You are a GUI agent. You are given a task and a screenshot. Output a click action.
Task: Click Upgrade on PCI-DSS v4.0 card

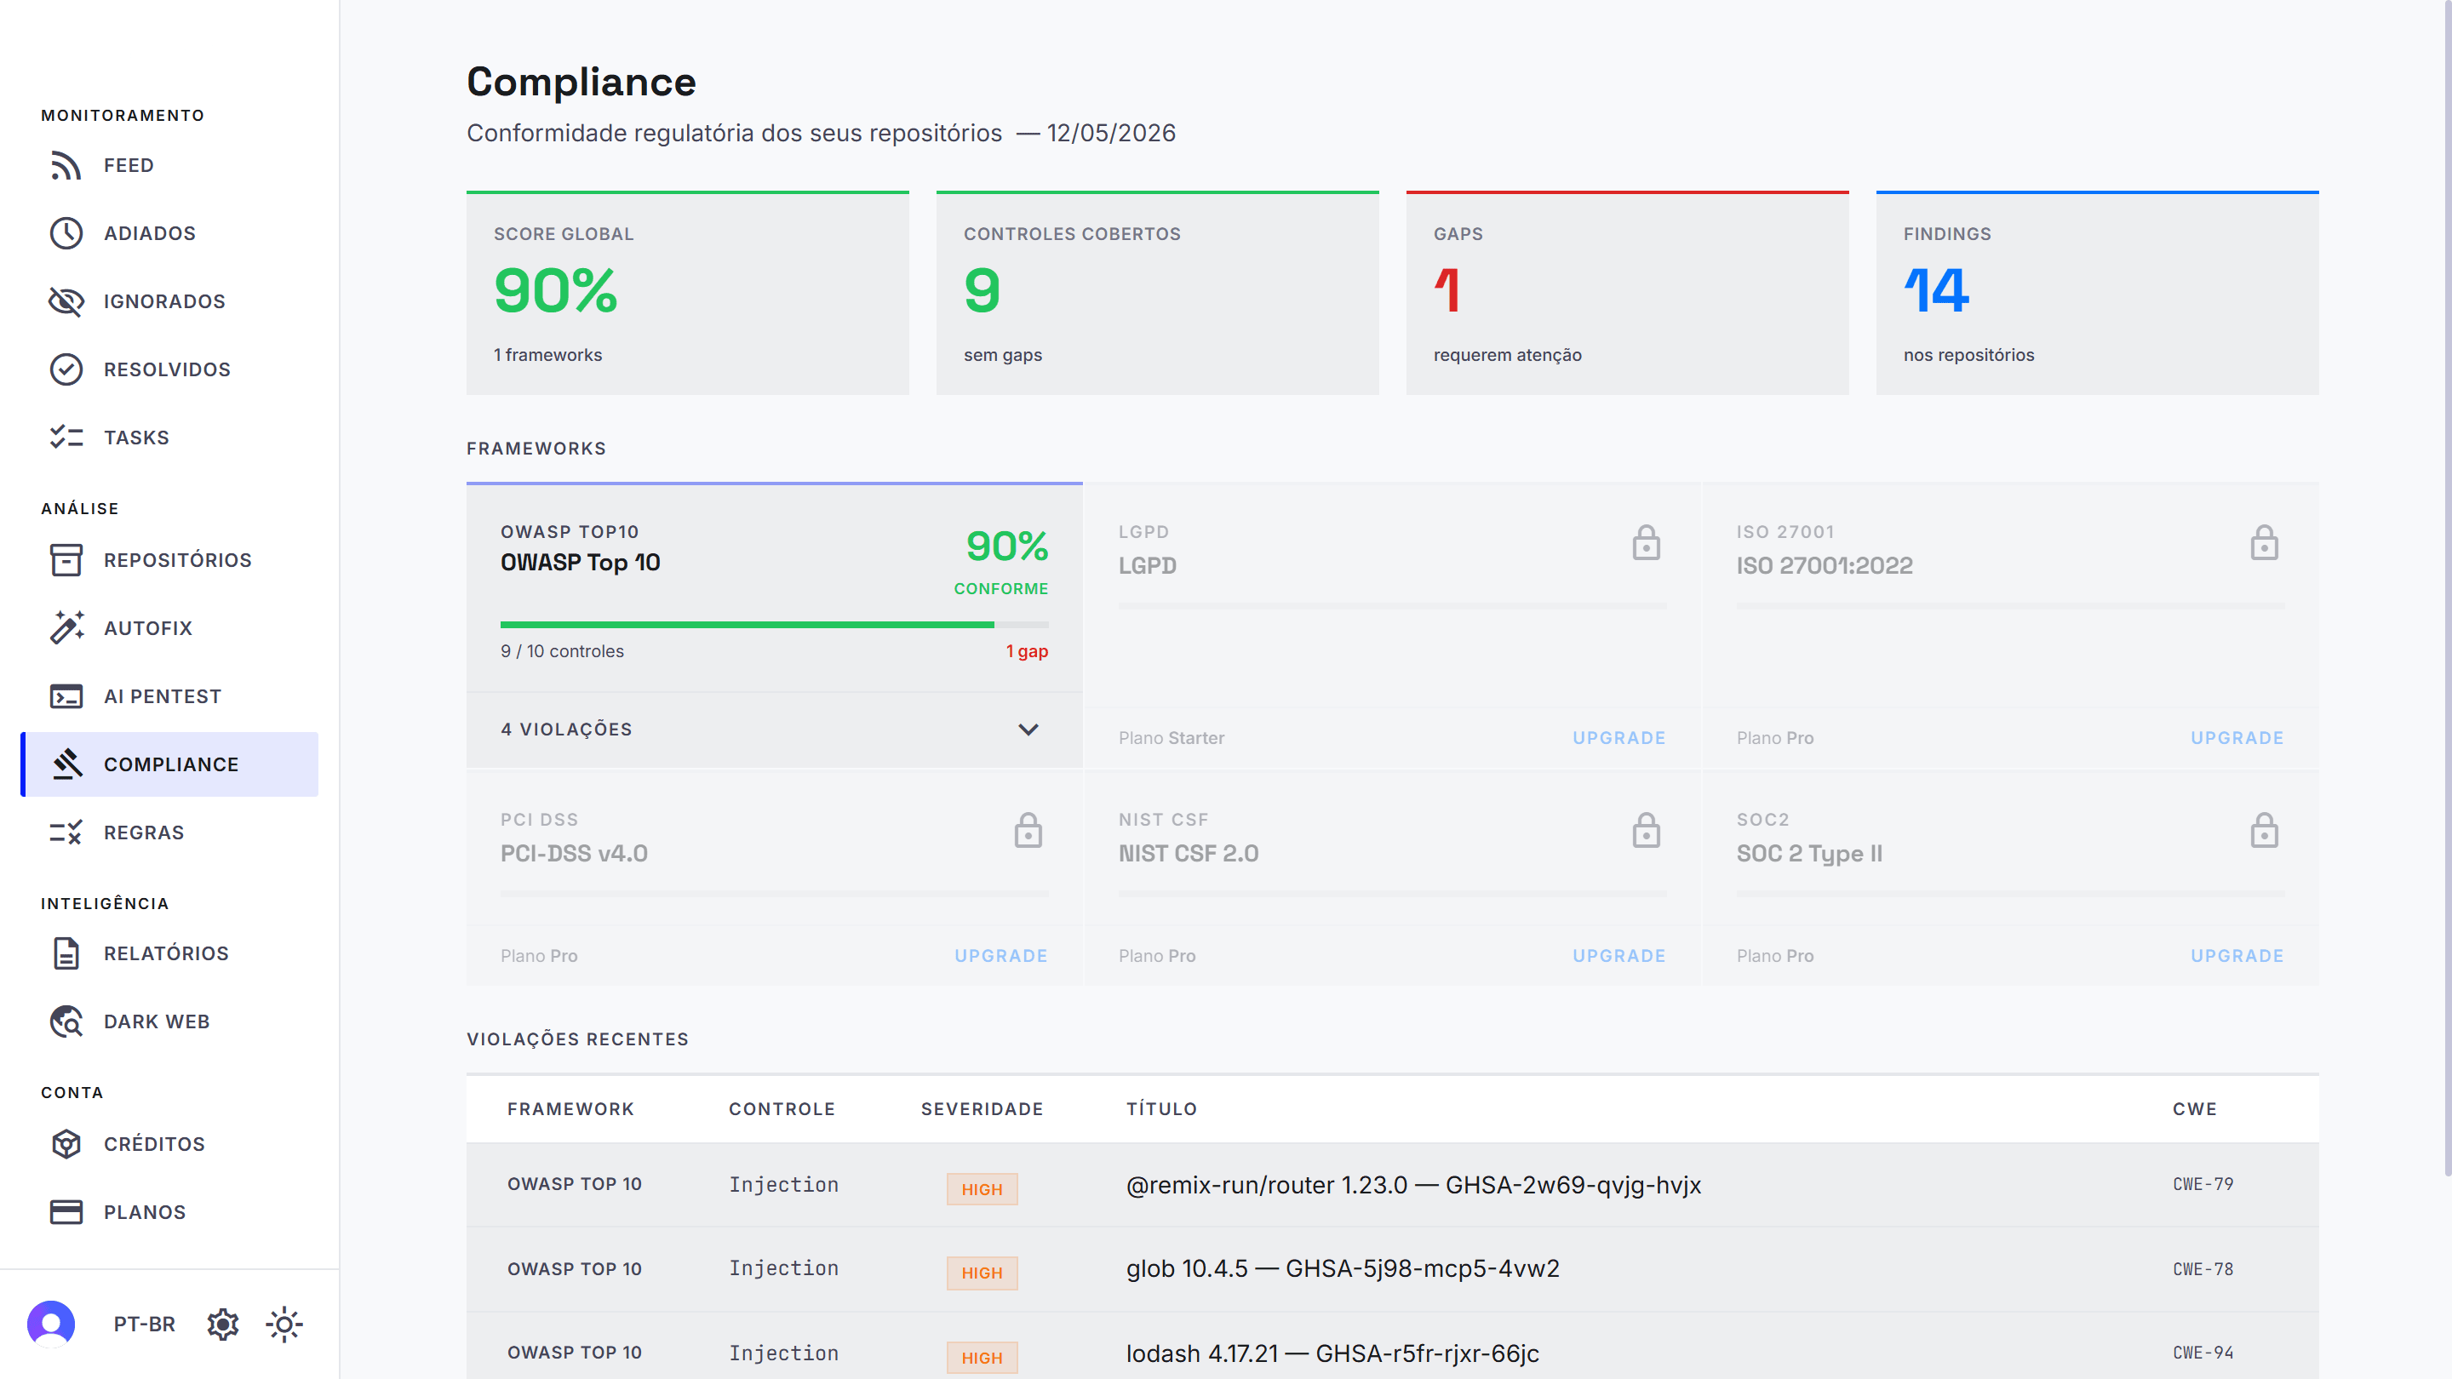pos(1000,955)
